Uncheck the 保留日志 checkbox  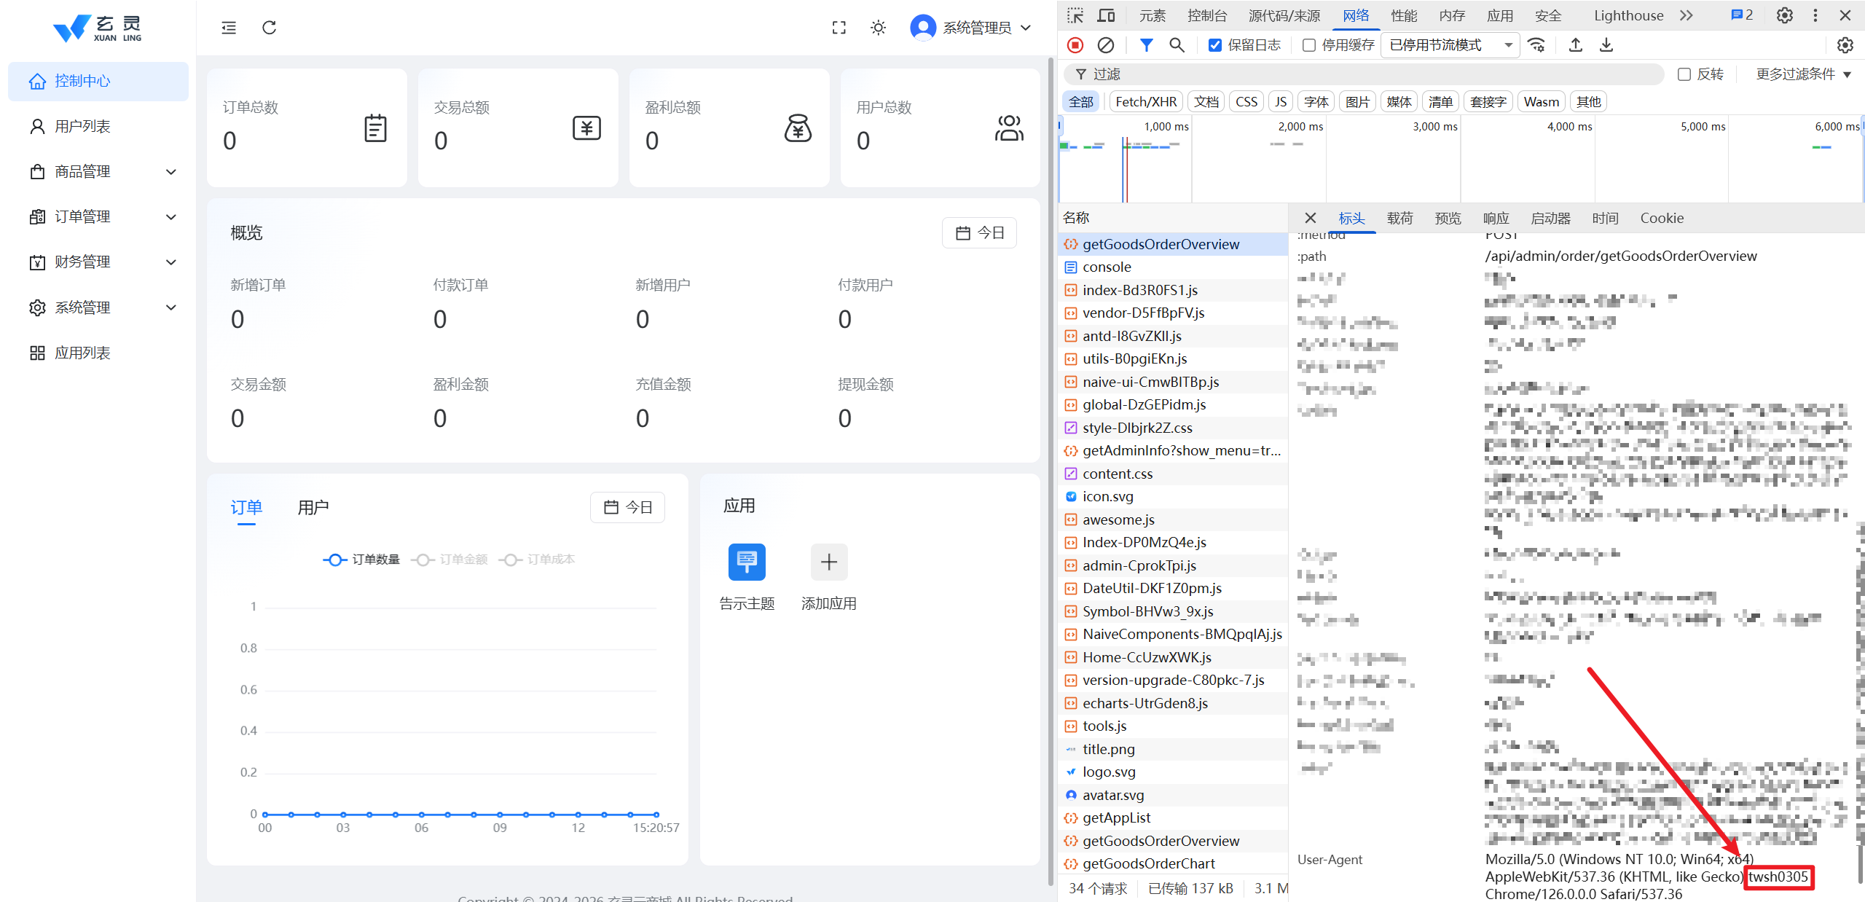1215,45
